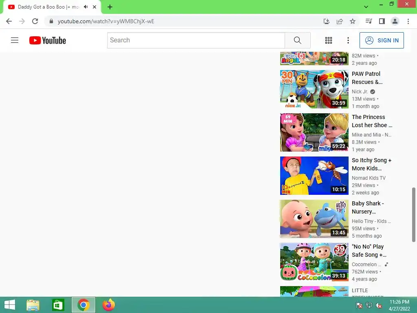The width and height of the screenshot is (417, 313).
Task: Open YouTube settings three-dot menu
Action: pos(348,40)
